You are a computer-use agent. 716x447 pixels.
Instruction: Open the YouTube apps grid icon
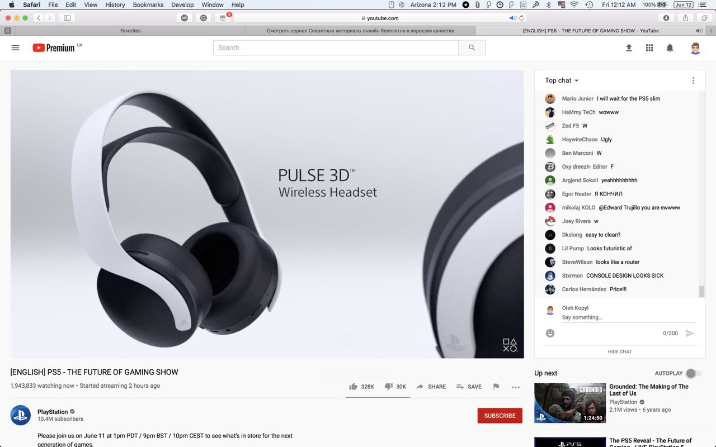[x=649, y=48]
